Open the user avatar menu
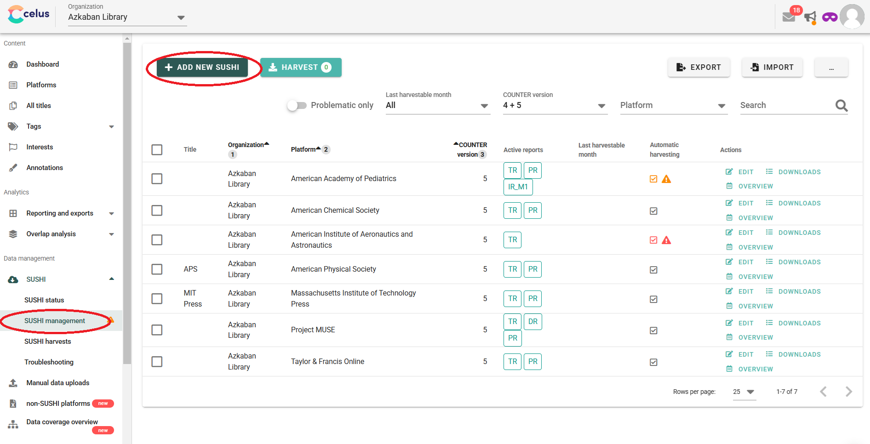Viewport: 870px width, 444px height. [852, 17]
